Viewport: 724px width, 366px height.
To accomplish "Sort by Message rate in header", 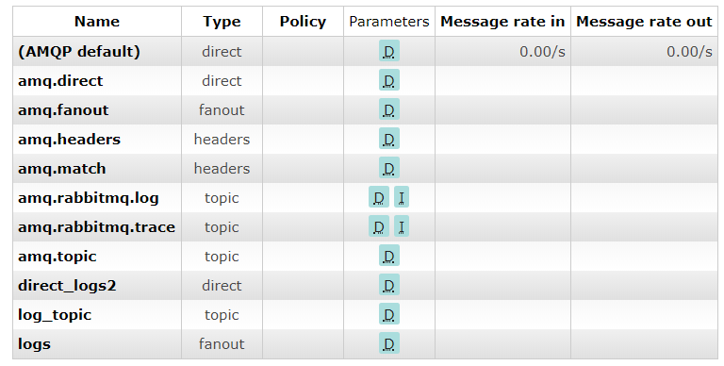I will click(x=502, y=22).
